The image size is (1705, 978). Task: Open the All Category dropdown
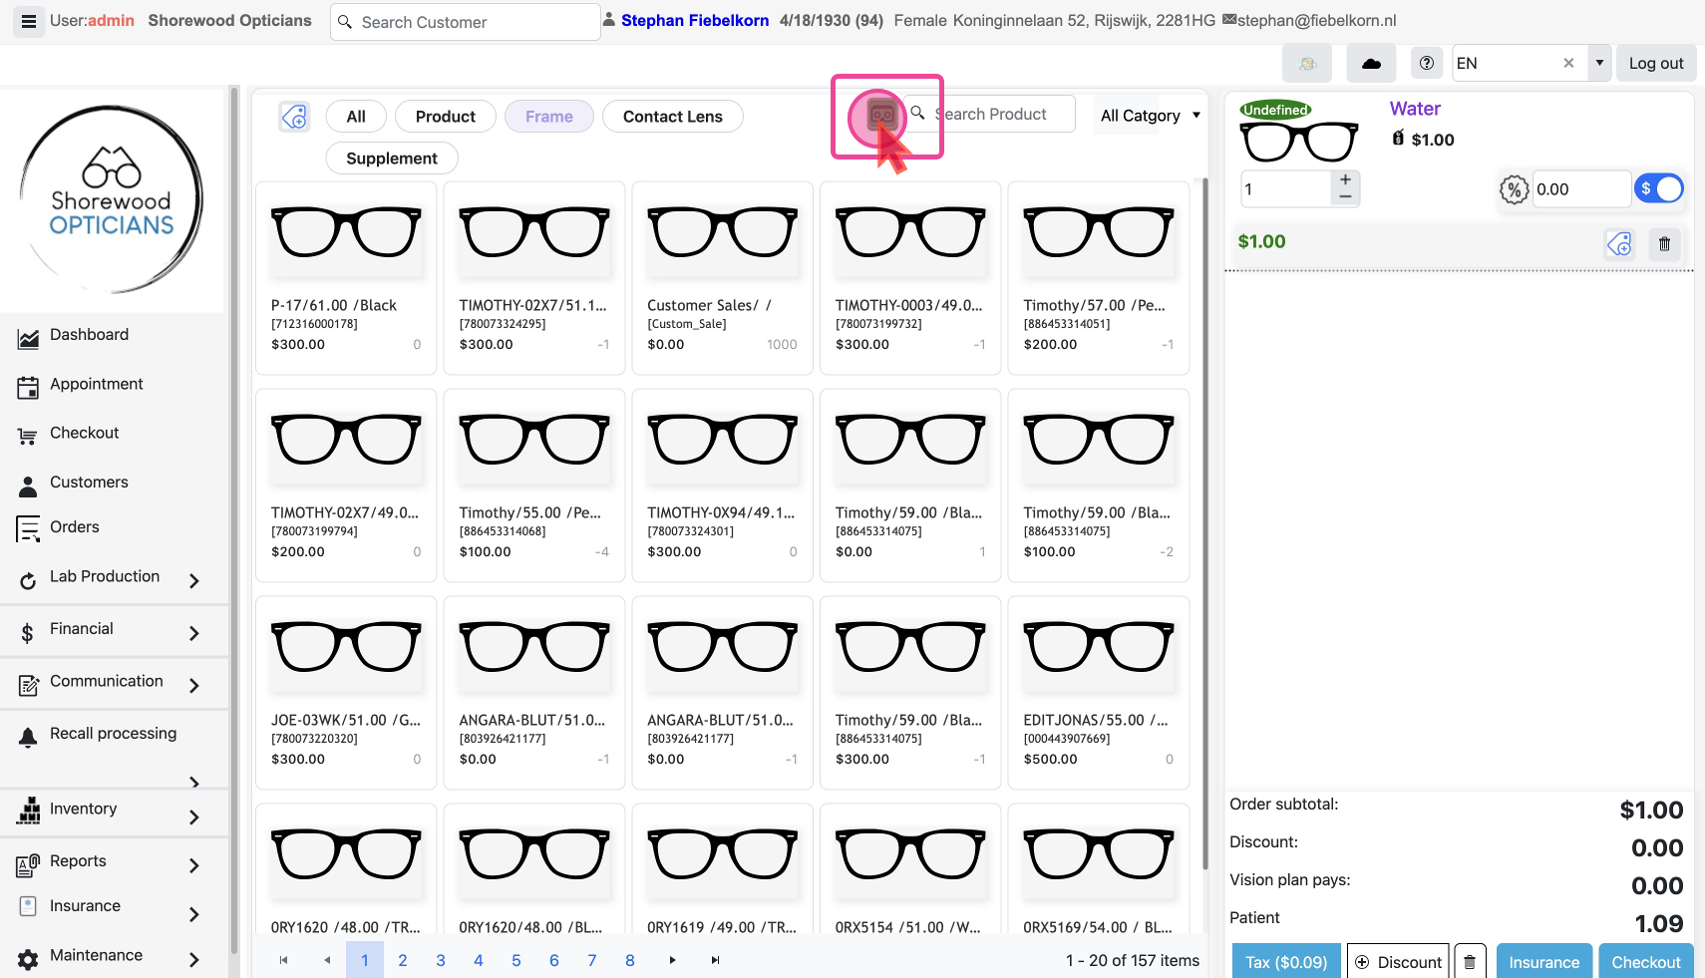coord(1150,116)
